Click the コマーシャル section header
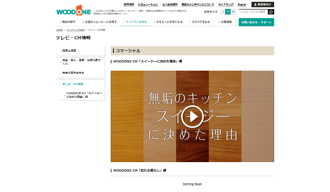Image resolution: width=330 pixels, height=192 pixels. tap(192, 51)
